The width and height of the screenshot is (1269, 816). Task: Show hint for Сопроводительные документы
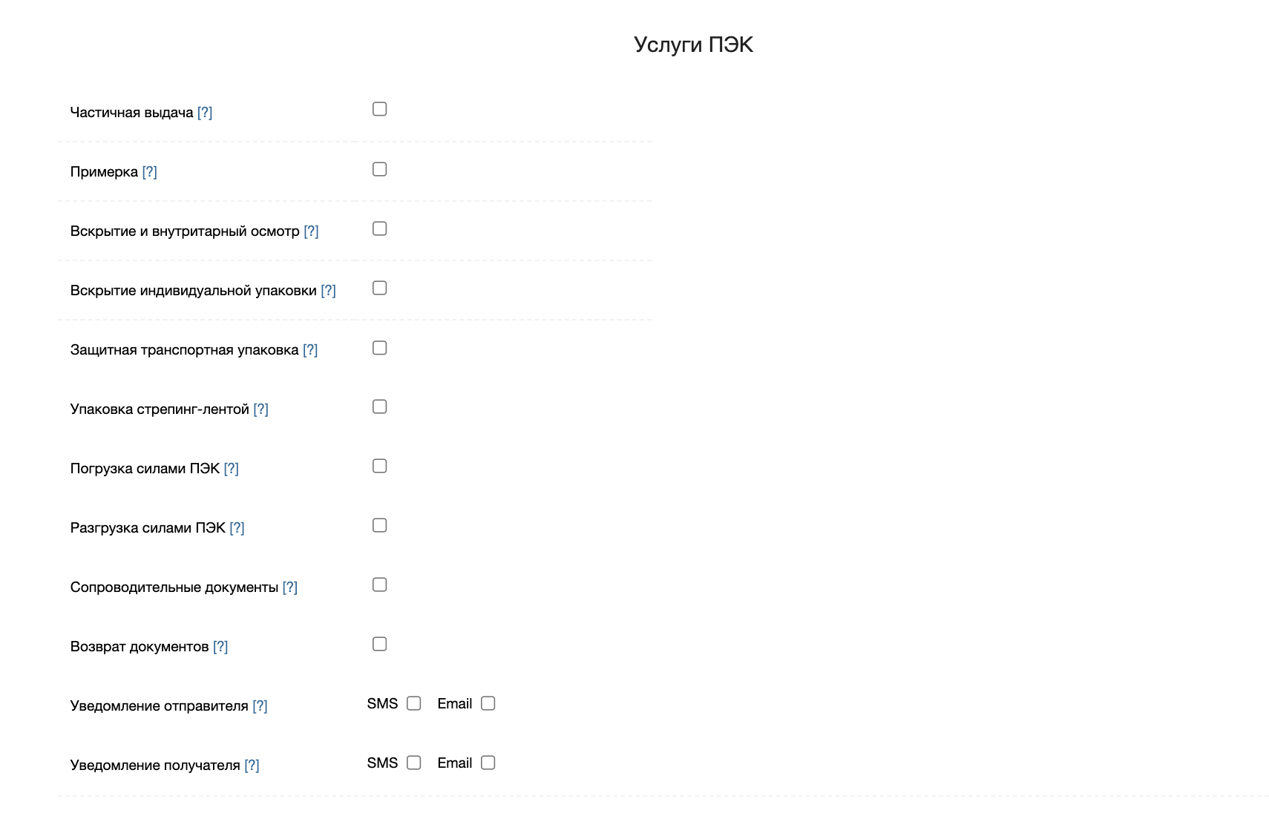pyautogui.click(x=289, y=588)
